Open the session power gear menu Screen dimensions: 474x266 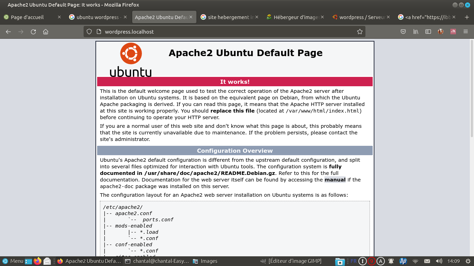pyautogui.click(x=468, y=261)
